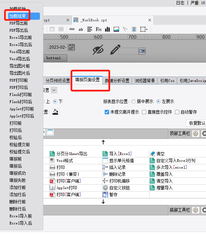Image resolution: width=206 pixels, height=252 pixels.
Task: Click the empty combo box field beside pencil
Action: (129, 51)
